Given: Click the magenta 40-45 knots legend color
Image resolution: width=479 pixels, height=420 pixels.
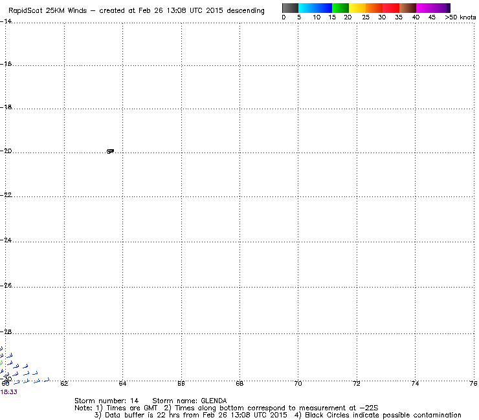Looking at the screenshot, I should coord(425,8).
